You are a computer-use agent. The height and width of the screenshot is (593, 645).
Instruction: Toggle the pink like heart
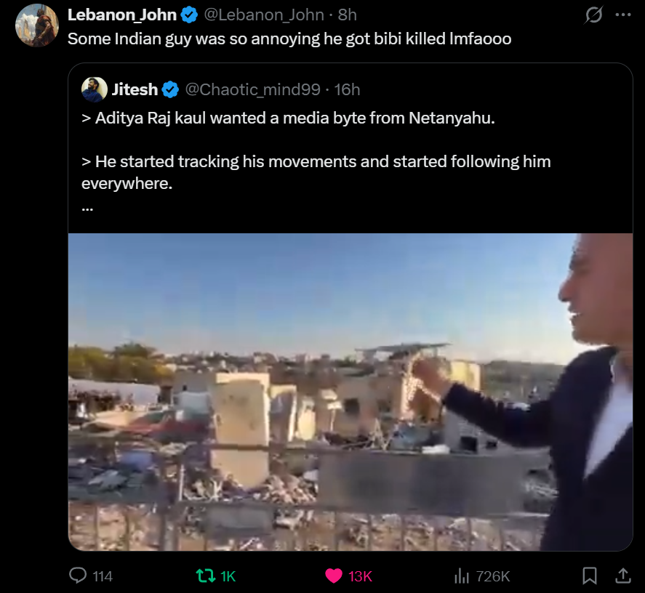[334, 576]
